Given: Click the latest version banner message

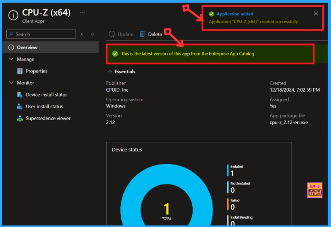Looking at the screenshot, I should click(x=188, y=53).
